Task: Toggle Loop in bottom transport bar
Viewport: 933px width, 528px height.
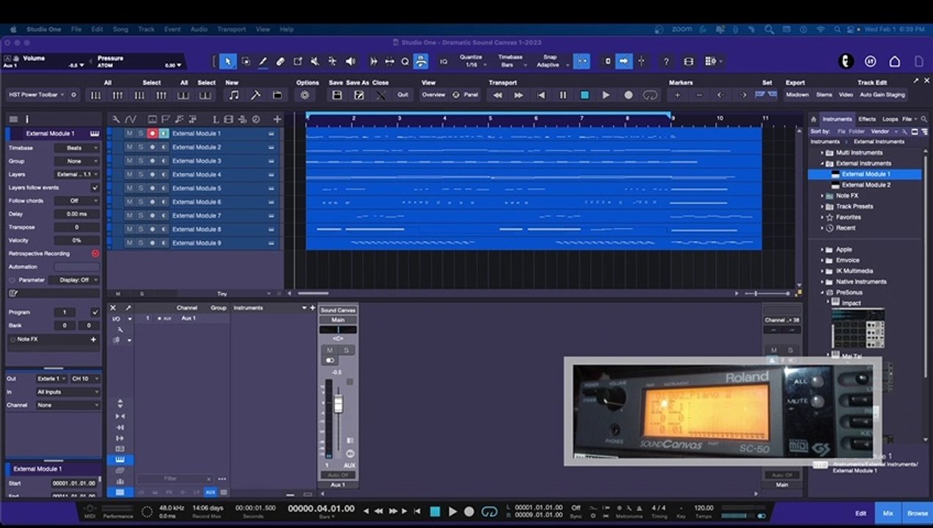Action: click(489, 511)
